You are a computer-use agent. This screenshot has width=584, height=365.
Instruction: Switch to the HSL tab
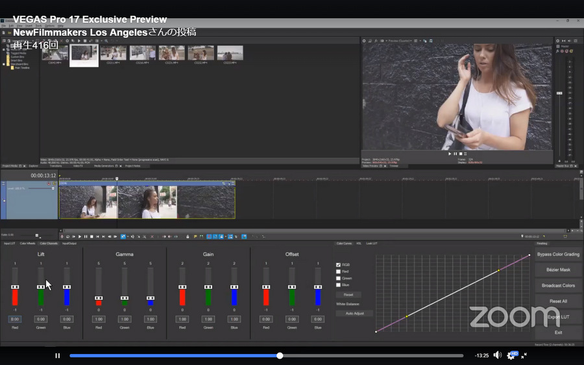tap(359, 243)
